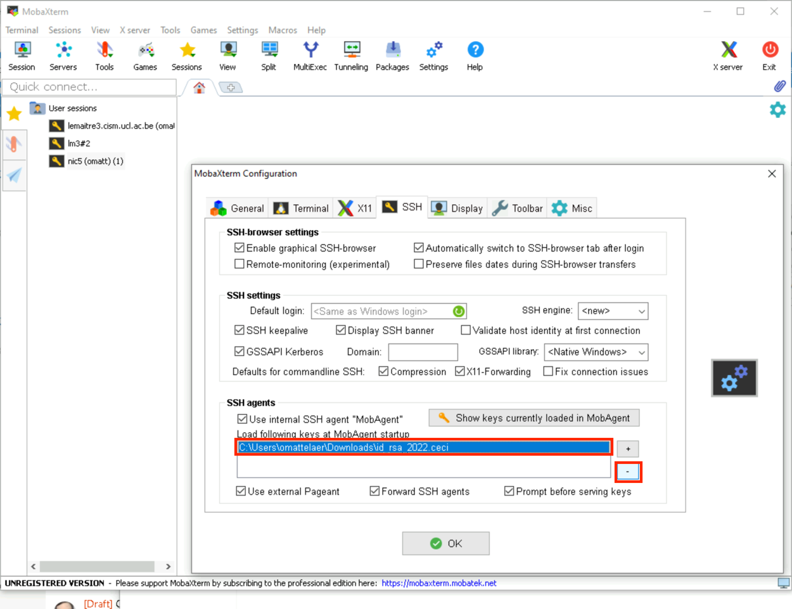
Task: Click the teal gear icon at right
Action: (777, 110)
